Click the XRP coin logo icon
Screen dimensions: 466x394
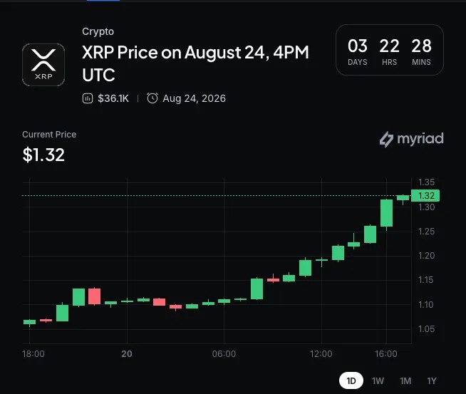pyautogui.click(x=43, y=65)
